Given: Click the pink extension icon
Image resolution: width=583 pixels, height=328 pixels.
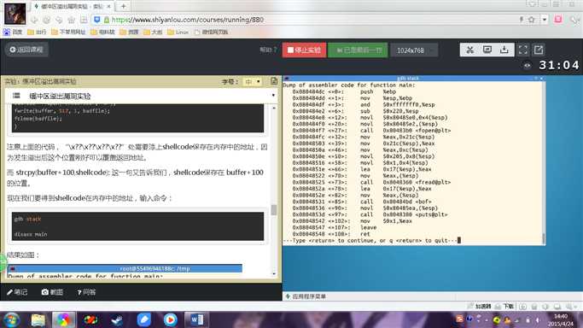Looking at the screenshot, I should [x=558, y=20].
